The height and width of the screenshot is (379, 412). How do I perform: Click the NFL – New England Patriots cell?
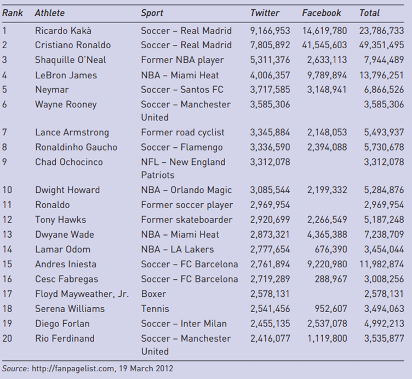point(183,168)
